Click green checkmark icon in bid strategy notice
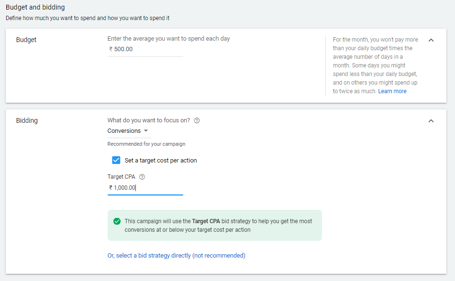The image size is (455, 281). tap(117, 221)
